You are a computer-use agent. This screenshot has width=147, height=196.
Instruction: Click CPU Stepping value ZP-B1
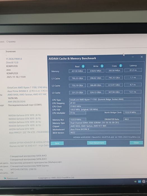(x=105, y=103)
